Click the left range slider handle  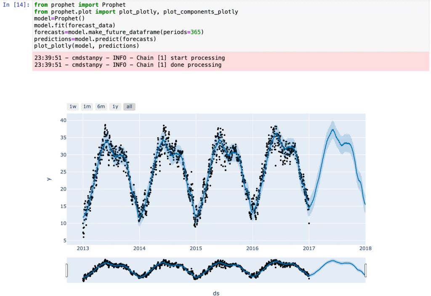click(67, 270)
